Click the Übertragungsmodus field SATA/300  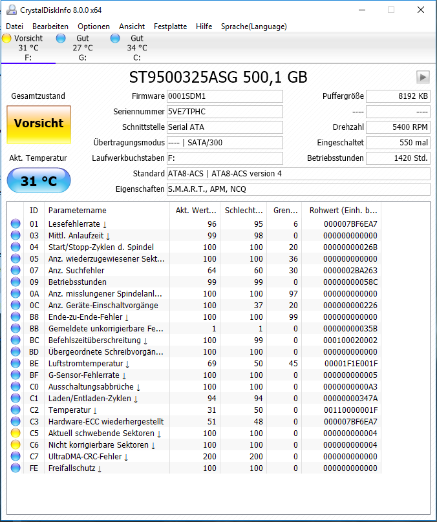pyautogui.click(x=225, y=143)
